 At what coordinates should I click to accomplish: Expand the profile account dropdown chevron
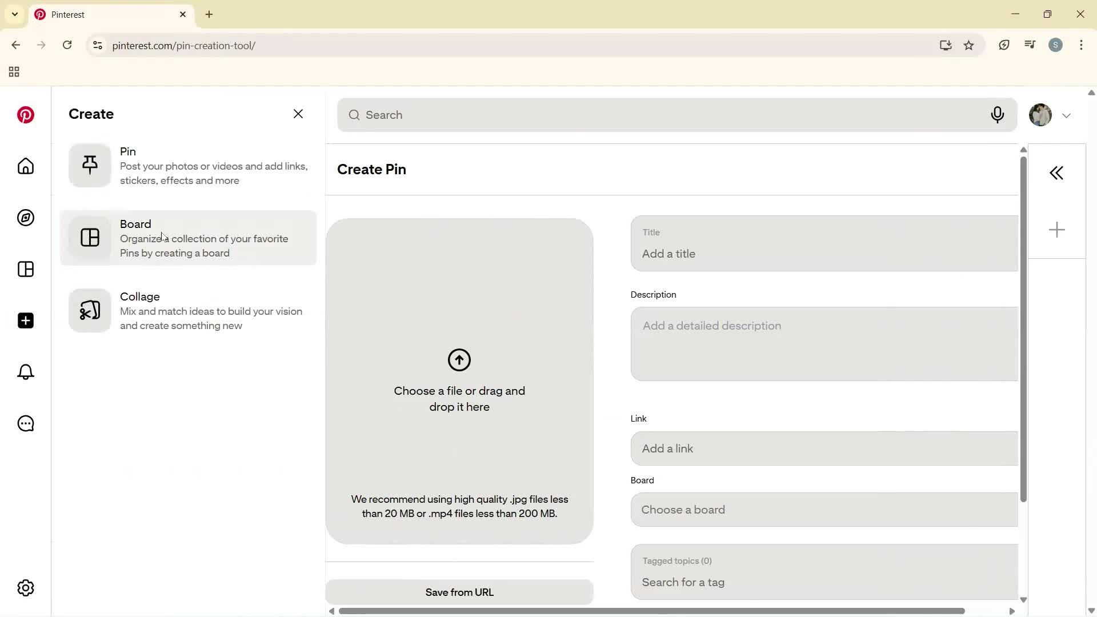[x=1066, y=115]
